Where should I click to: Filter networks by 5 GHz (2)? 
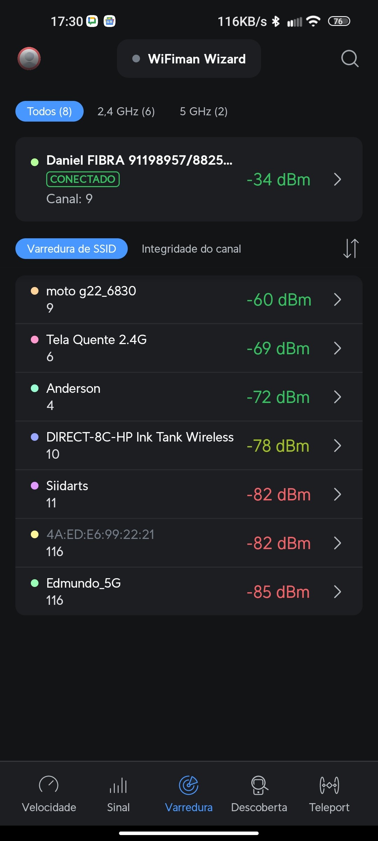coord(203,111)
